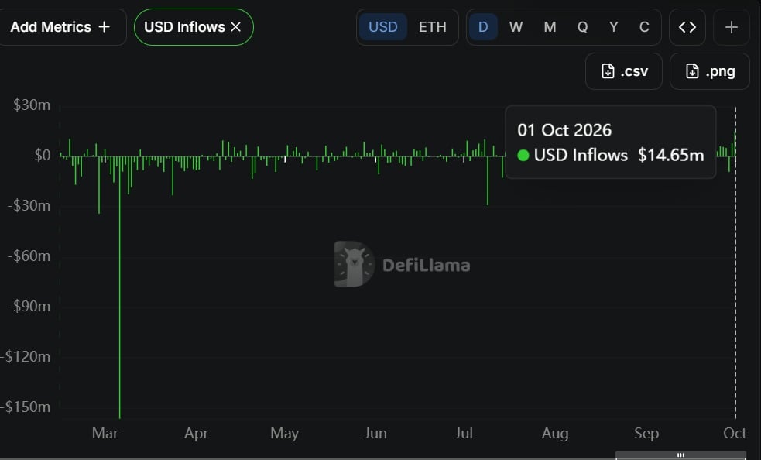Download chart data as .csv
This screenshot has width=761, height=460.
[624, 71]
